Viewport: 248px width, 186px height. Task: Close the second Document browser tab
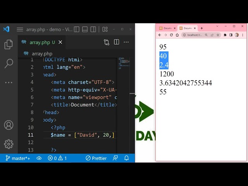(x=195, y=28)
